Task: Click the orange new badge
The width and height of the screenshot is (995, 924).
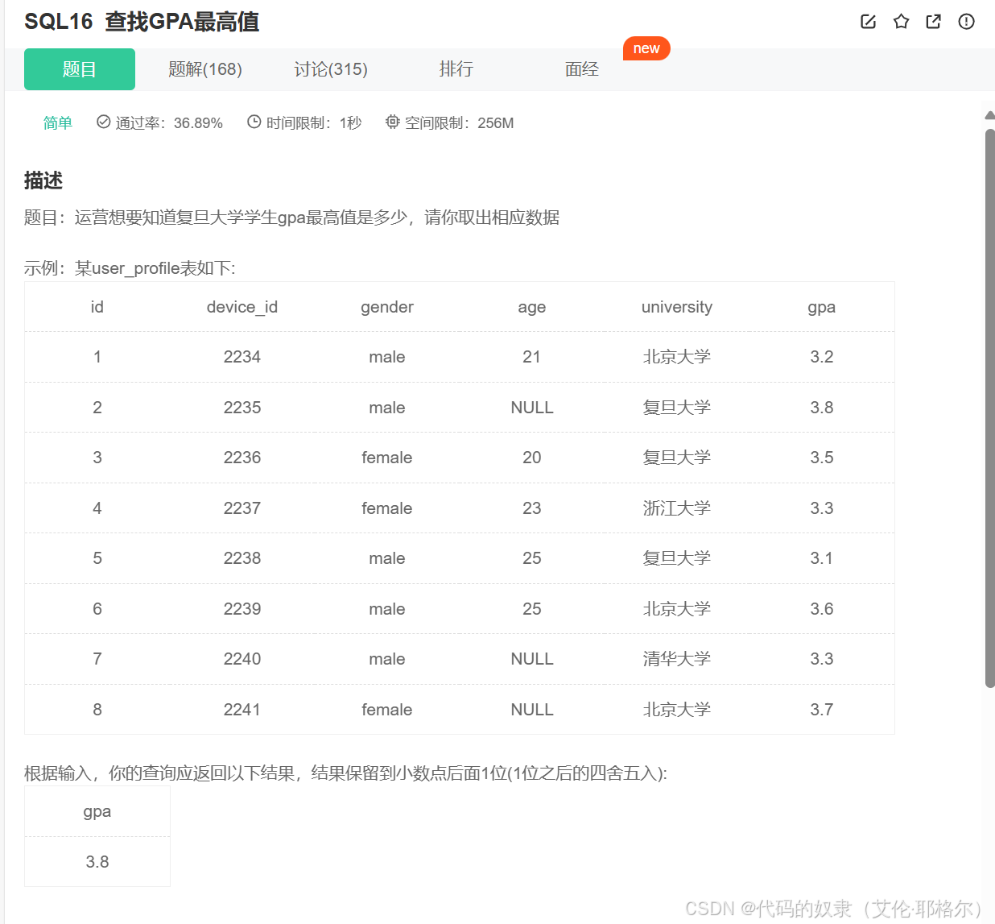Action: 646,48
